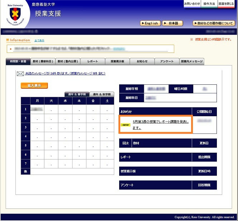Open the 授業内メッセージ tab
Image resolution: width=238 pixels, height=221 pixels.
coord(191,62)
